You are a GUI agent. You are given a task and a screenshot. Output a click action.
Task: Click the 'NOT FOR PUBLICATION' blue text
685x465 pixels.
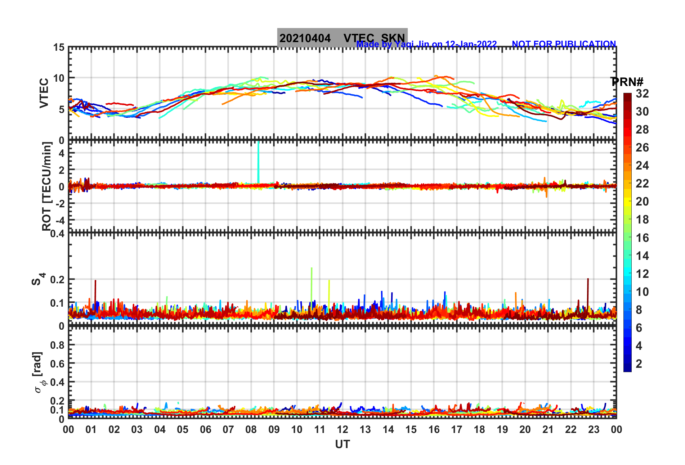(x=564, y=44)
